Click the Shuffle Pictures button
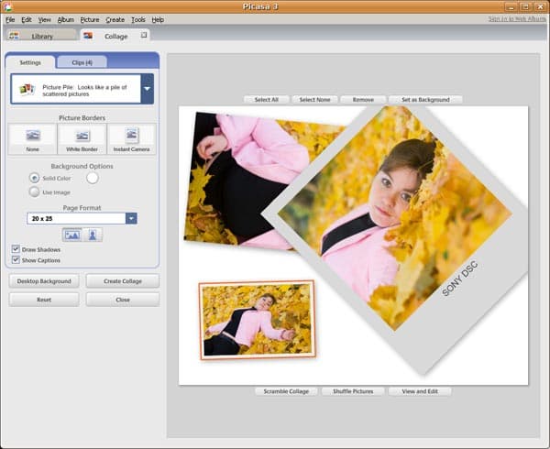 pos(353,391)
